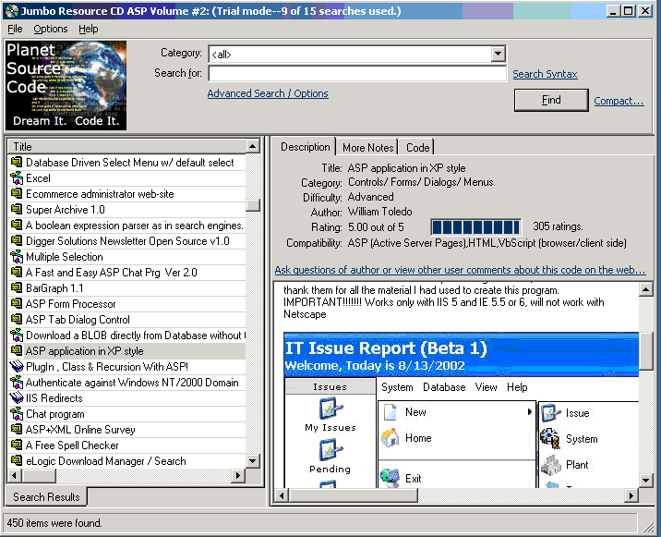661x537 pixels.
Task: Click the icon beside Ecommerce administrator web-site
Action: (x=17, y=194)
